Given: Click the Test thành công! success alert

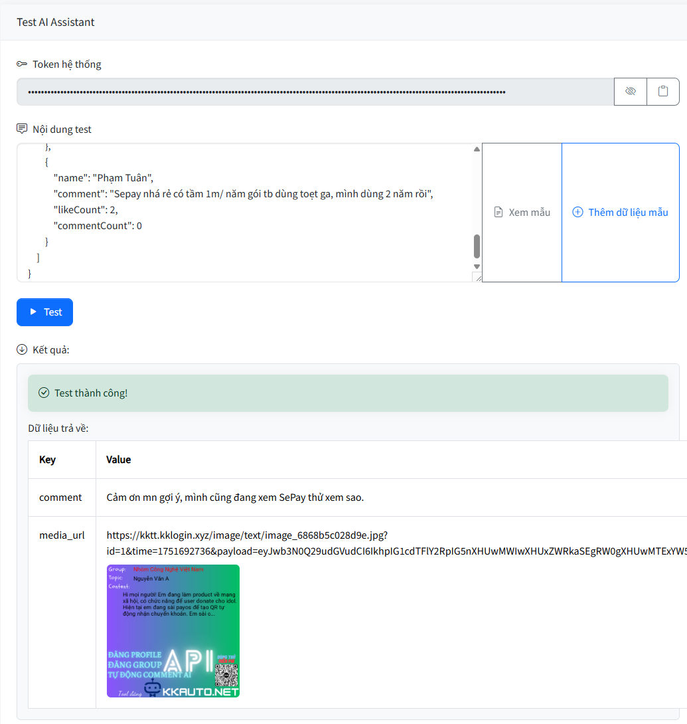Looking at the screenshot, I should (348, 393).
